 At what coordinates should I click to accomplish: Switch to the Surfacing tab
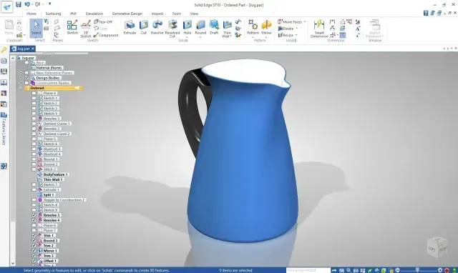point(53,14)
